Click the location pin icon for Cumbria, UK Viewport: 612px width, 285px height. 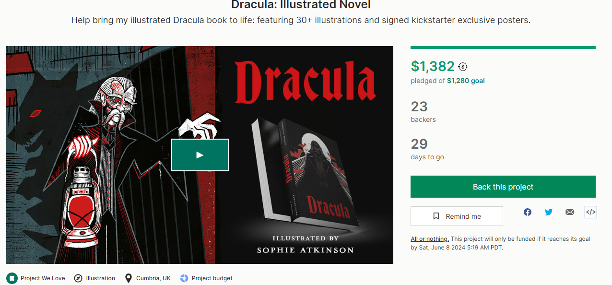point(128,278)
